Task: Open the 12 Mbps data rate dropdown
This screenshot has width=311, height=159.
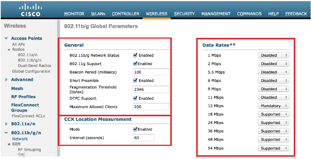Action: 273,106
